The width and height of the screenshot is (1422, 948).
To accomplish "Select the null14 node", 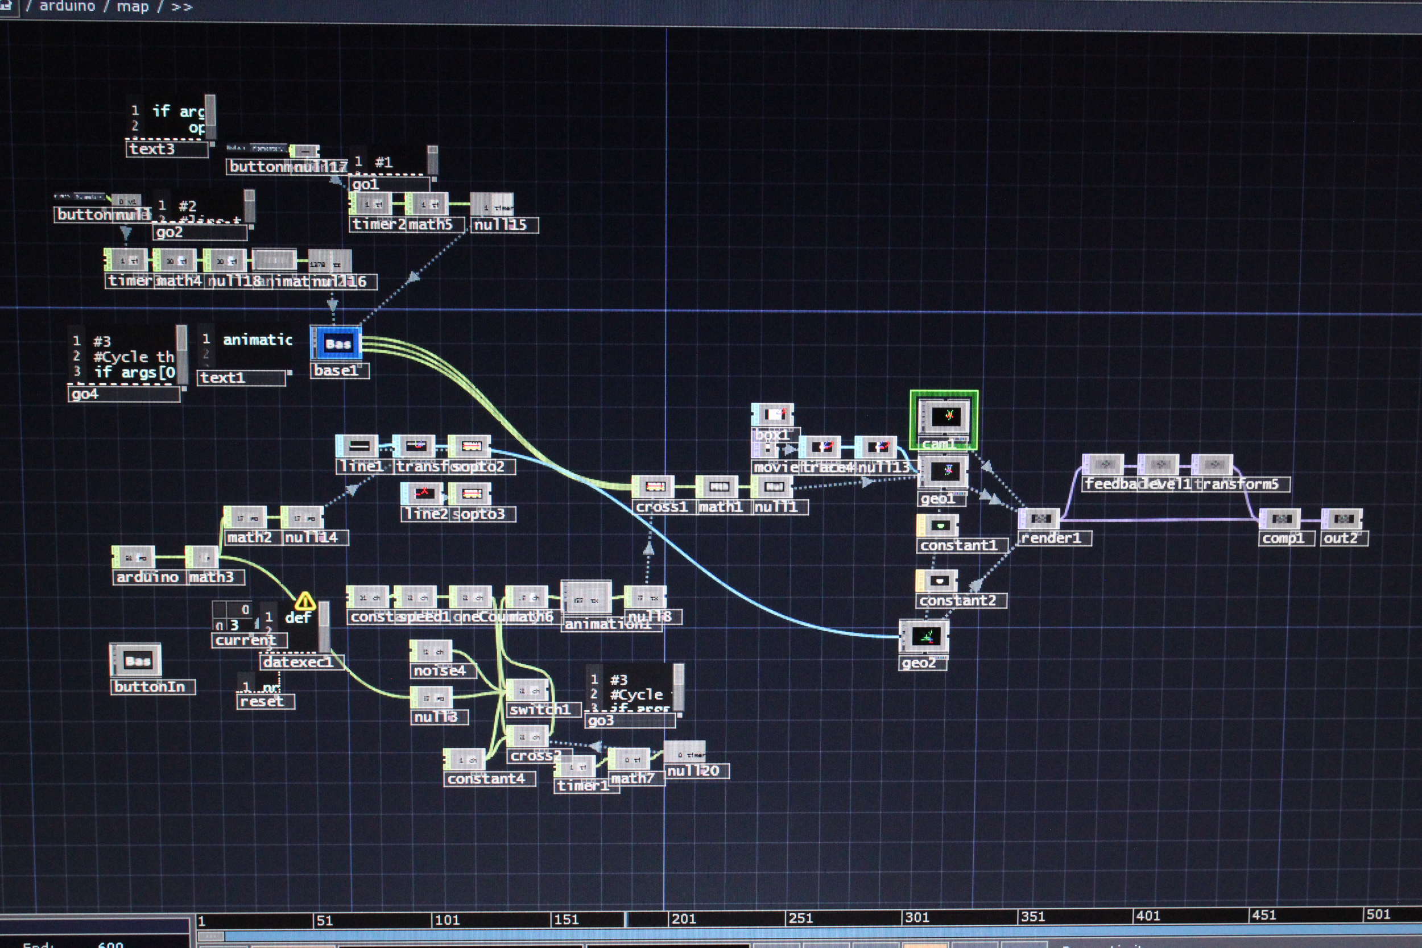I will click(x=302, y=518).
